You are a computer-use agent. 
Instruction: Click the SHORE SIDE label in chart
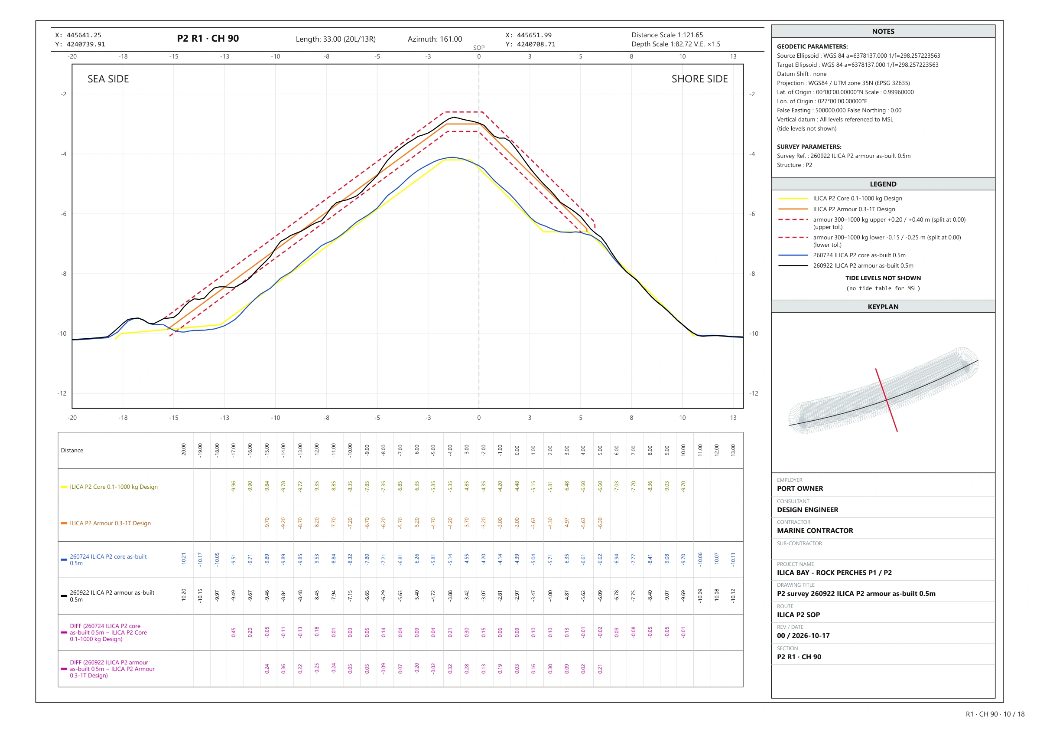699,79
